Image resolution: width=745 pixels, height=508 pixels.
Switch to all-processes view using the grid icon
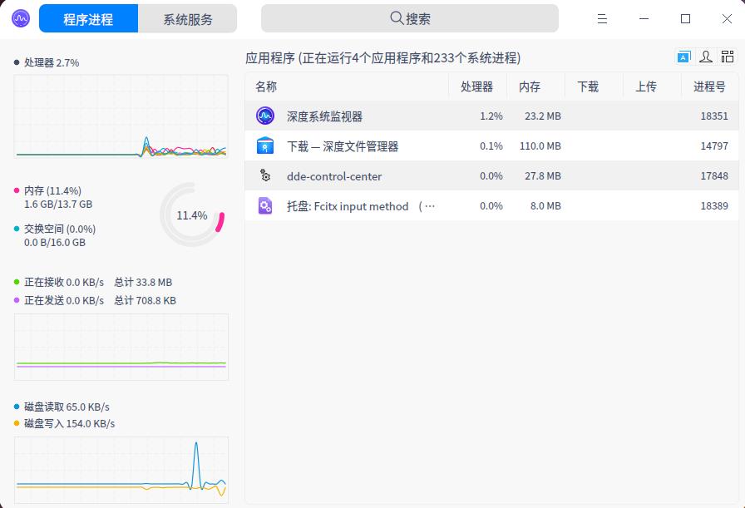tap(728, 57)
